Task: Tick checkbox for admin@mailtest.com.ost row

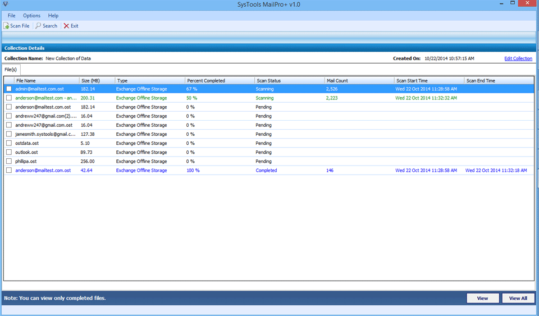Action: [9, 89]
